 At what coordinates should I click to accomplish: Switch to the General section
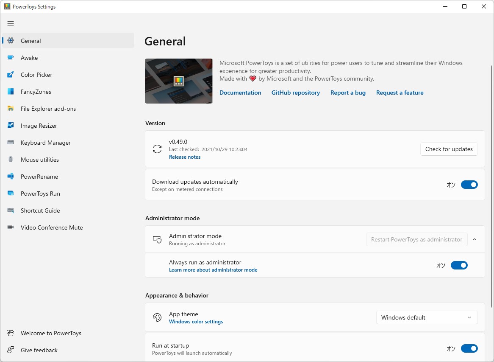31,41
